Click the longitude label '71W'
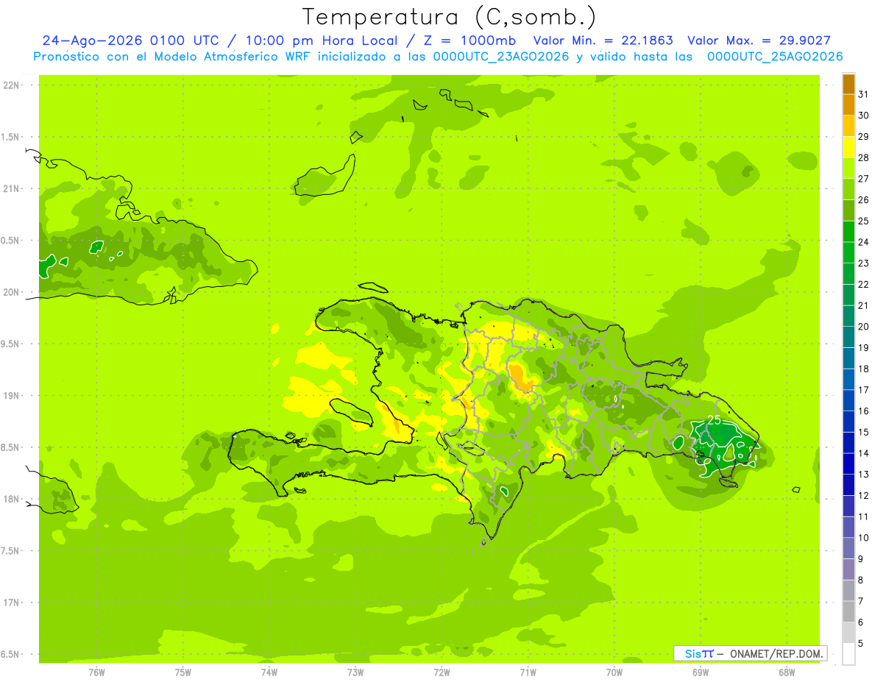Image resolution: width=883 pixels, height=682 pixels. [x=528, y=672]
